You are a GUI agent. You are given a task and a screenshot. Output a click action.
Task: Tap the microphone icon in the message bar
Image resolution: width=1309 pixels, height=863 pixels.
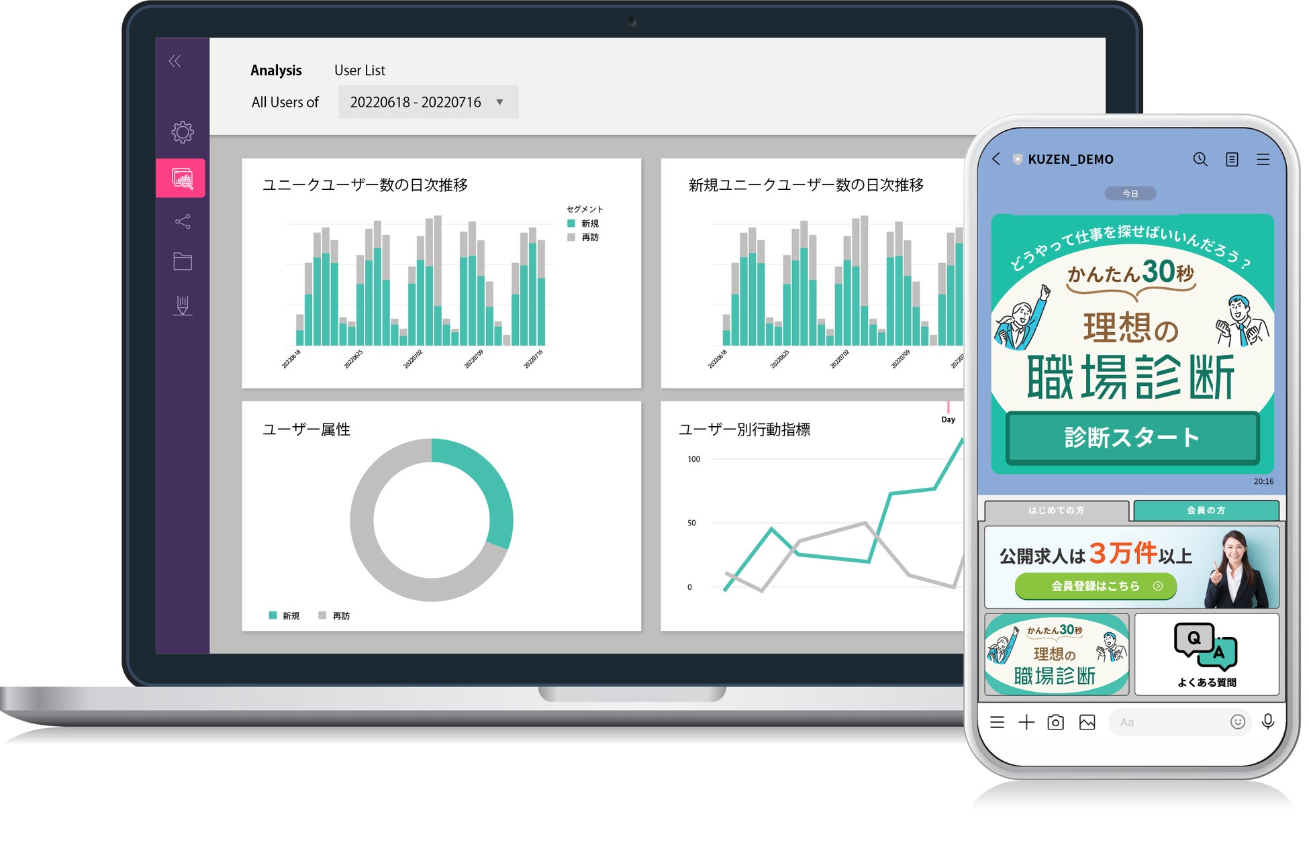click(x=1269, y=722)
